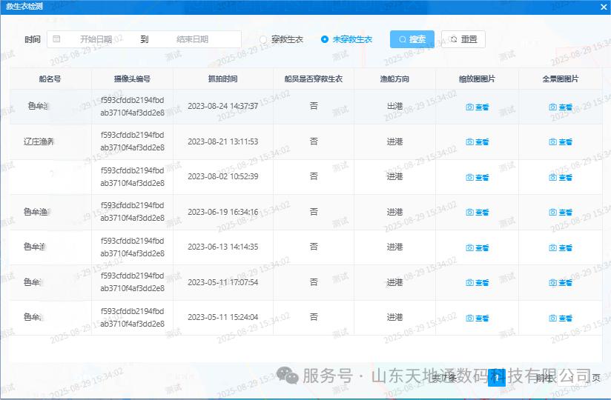Click the calendar icon in the date field
The height and width of the screenshot is (400, 611).
tap(56, 39)
